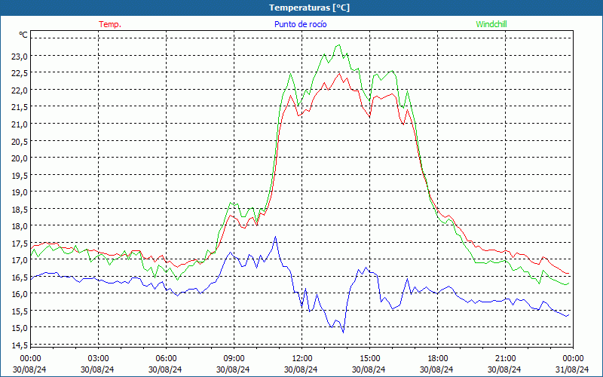This screenshot has width=603, height=377.
Task: Click the 20,5 y-axis value
Action: click(x=20, y=142)
